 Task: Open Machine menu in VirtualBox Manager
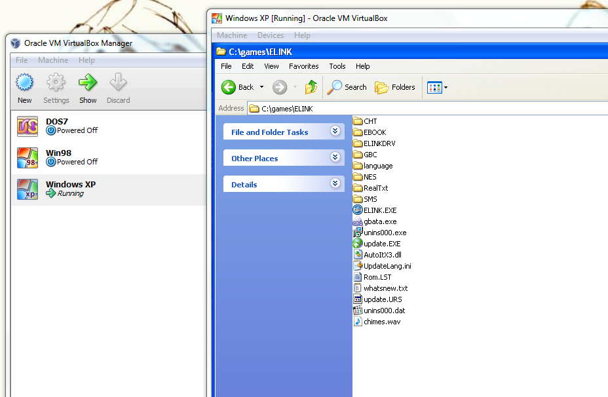pos(53,60)
